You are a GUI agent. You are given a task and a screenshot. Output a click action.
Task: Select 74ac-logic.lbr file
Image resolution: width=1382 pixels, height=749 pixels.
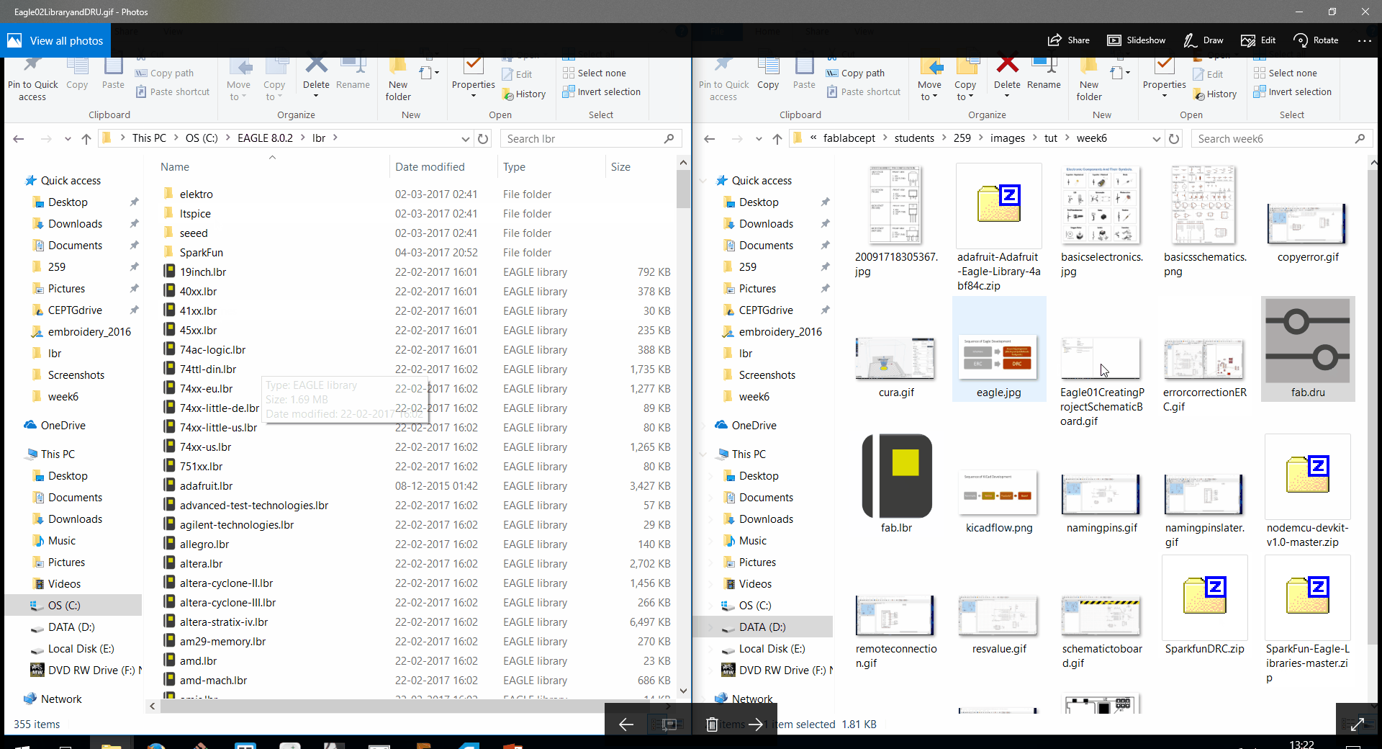click(x=417, y=349)
